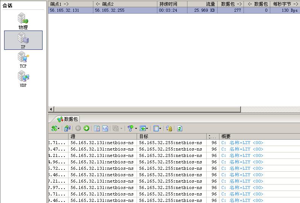300x203 pixels.
Task: Sort by 数据包 -> column header
Action: [230, 4]
